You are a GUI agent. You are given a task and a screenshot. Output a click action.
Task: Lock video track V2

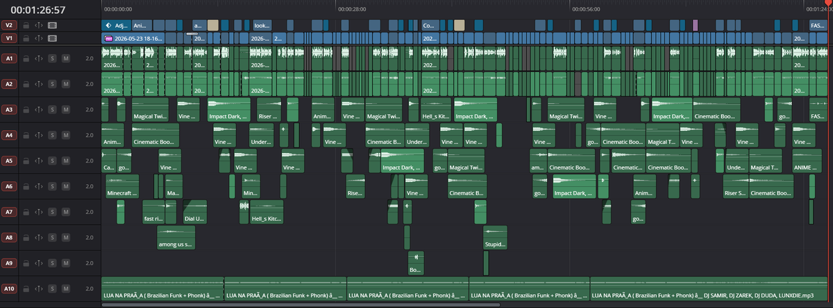[26, 25]
